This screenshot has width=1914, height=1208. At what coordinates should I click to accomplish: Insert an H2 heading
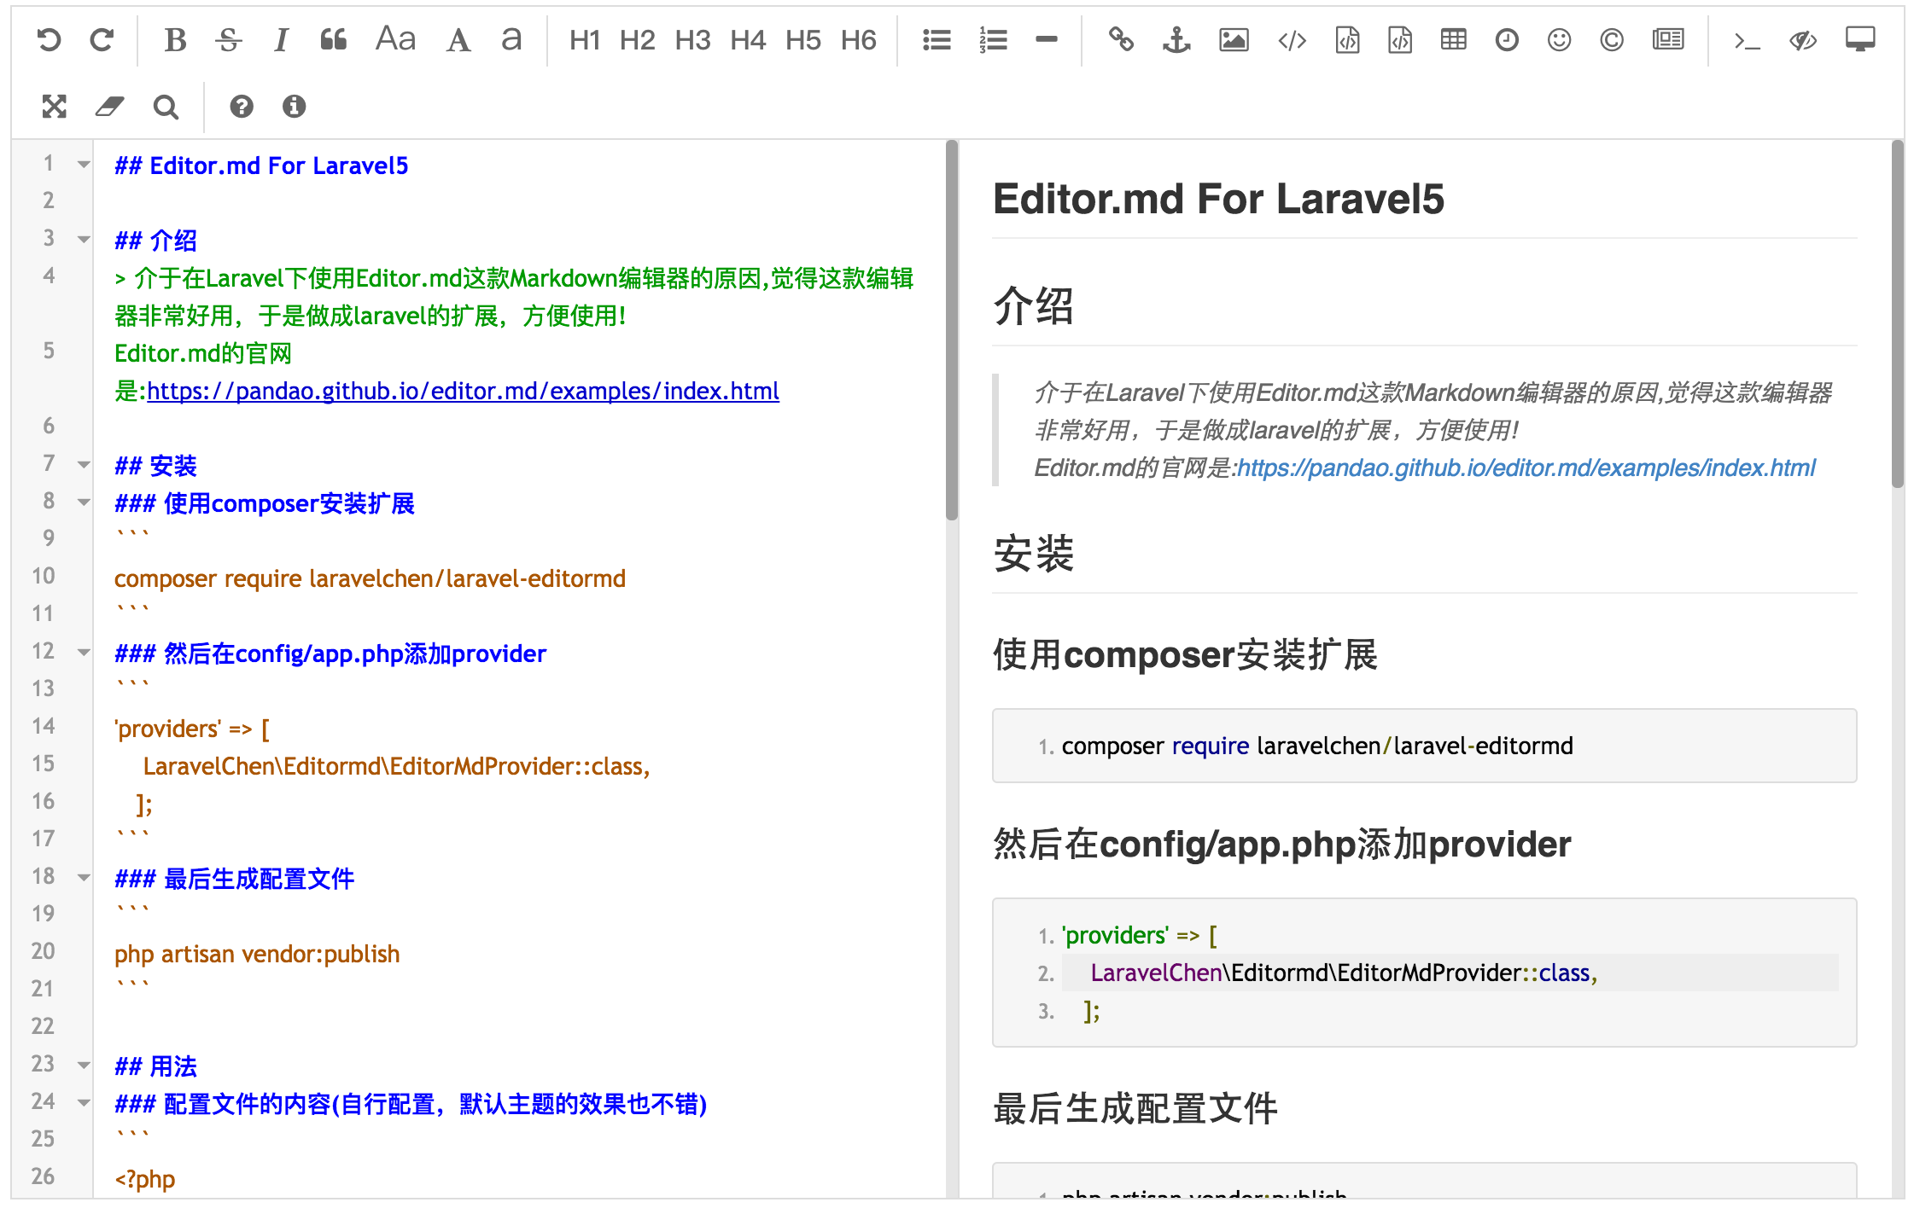pos(638,40)
